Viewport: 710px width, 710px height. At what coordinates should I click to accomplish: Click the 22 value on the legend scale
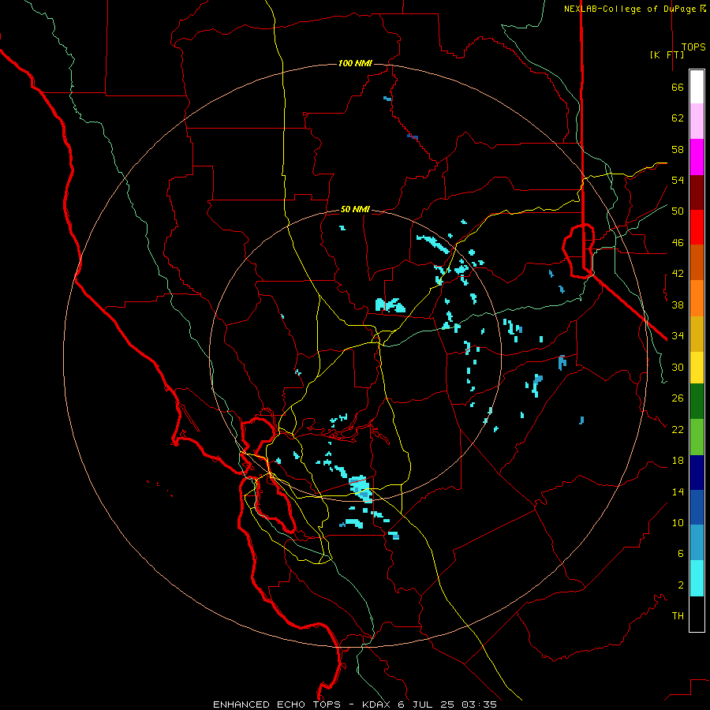click(678, 429)
